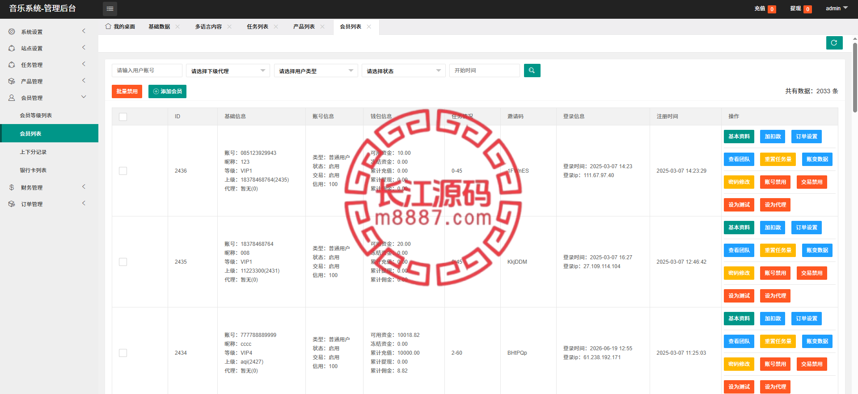Click the 任务管理 sidebar icon

pos(12,65)
